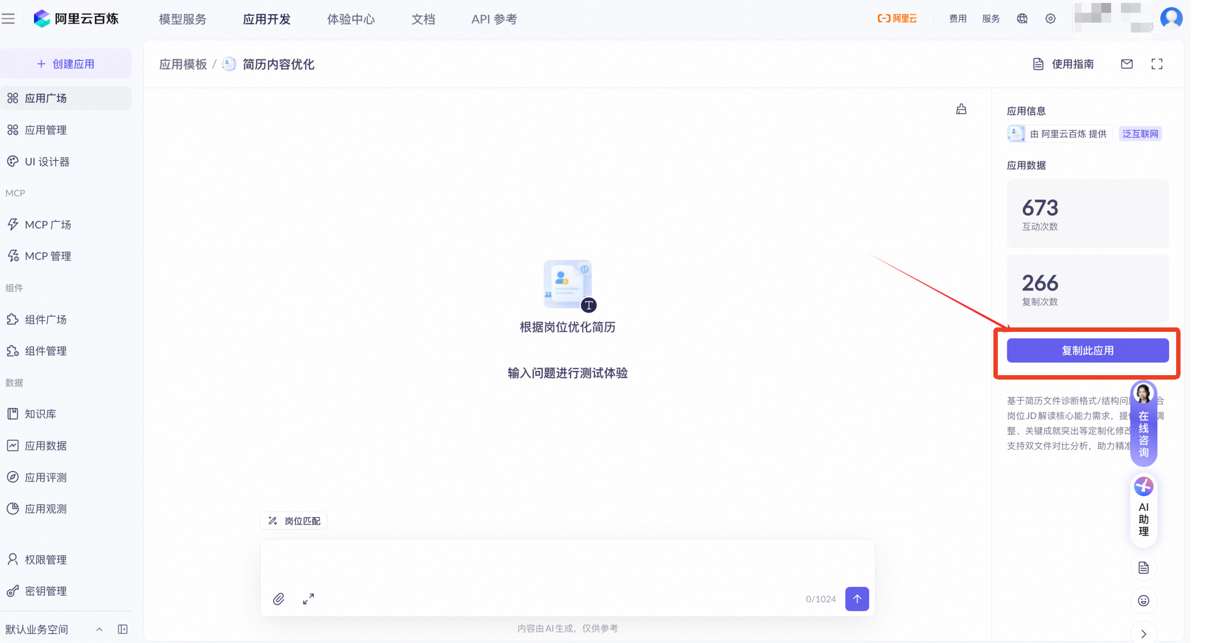Expand the right-side floating chevron arrow
Image resolution: width=1218 pixels, height=643 pixels.
tap(1143, 634)
